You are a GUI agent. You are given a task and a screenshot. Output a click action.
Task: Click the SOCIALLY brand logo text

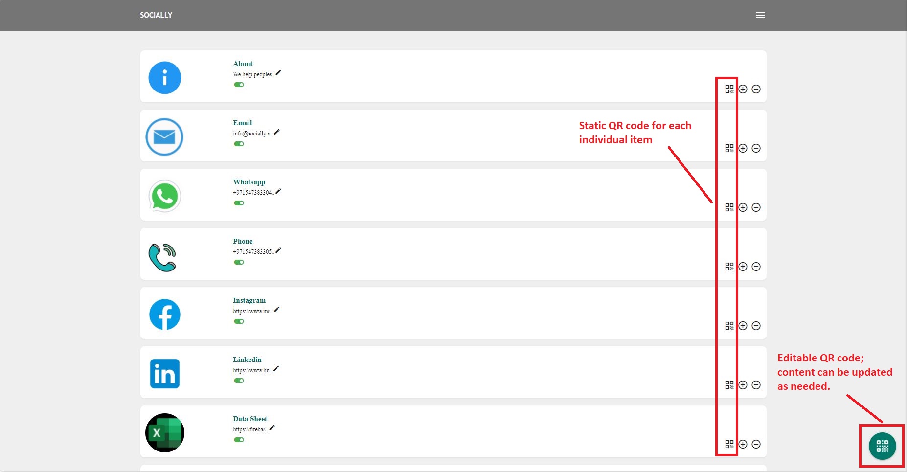(x=156, y=15)
